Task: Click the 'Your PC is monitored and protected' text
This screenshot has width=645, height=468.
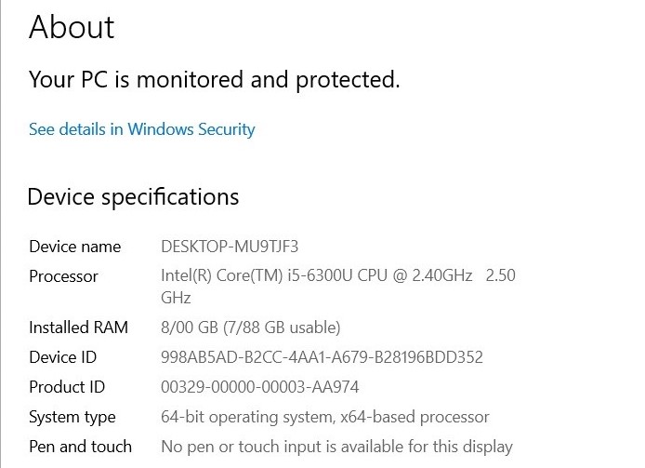Action: 215,79
